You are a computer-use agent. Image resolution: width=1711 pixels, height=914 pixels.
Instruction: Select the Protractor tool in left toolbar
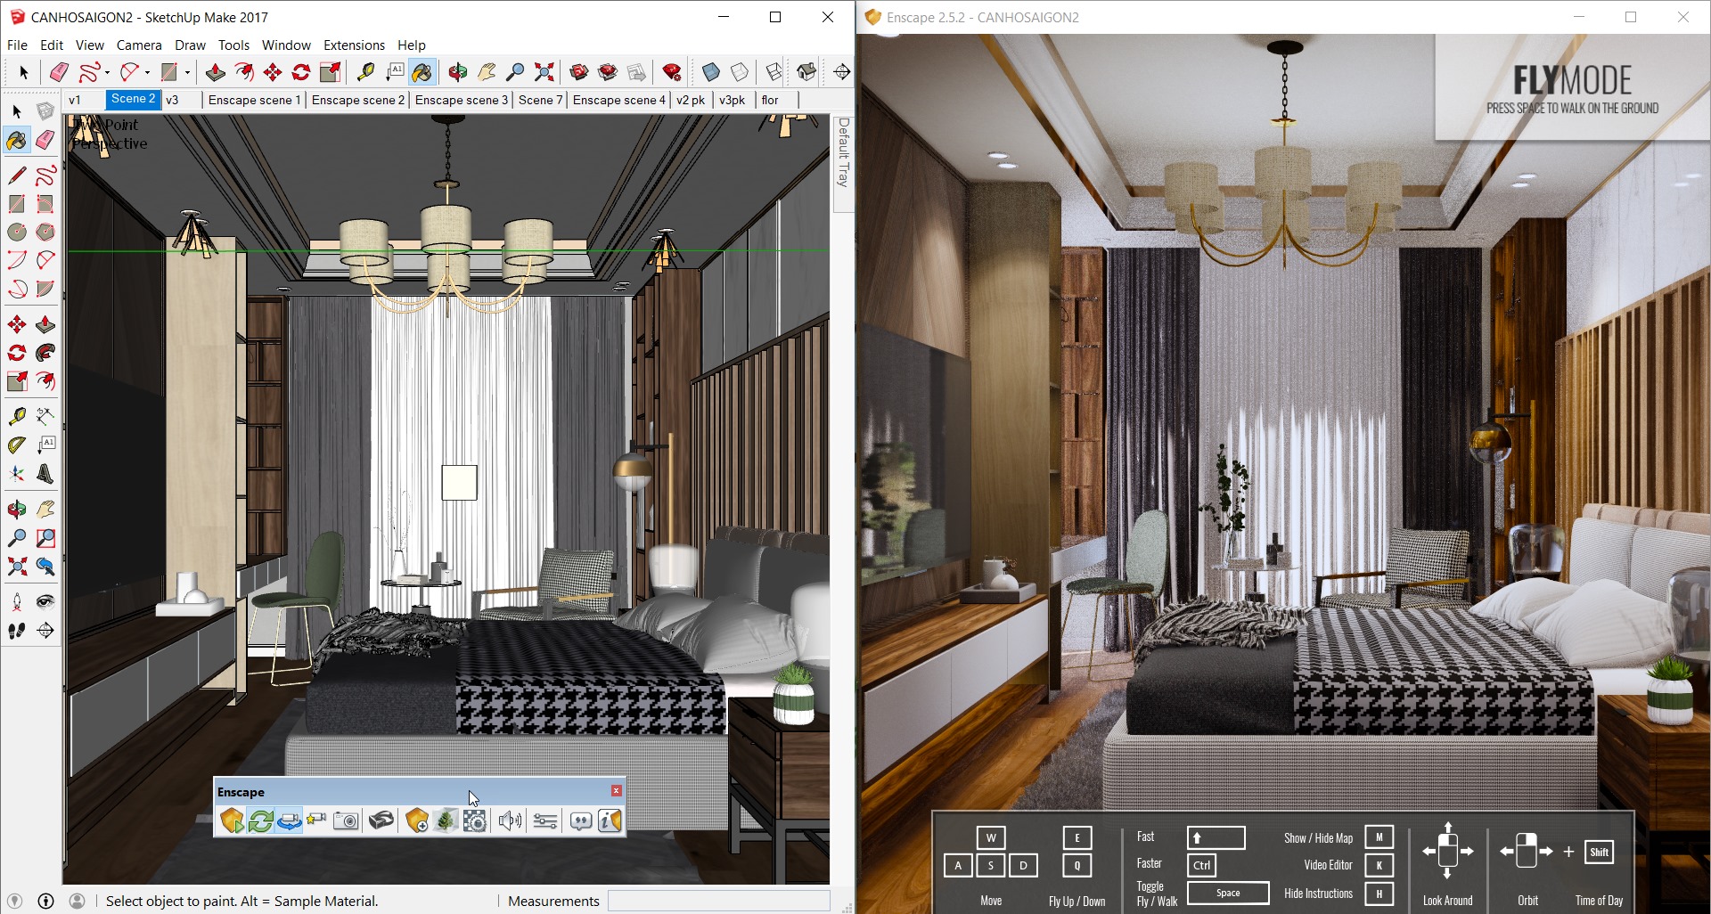point(17,445)
